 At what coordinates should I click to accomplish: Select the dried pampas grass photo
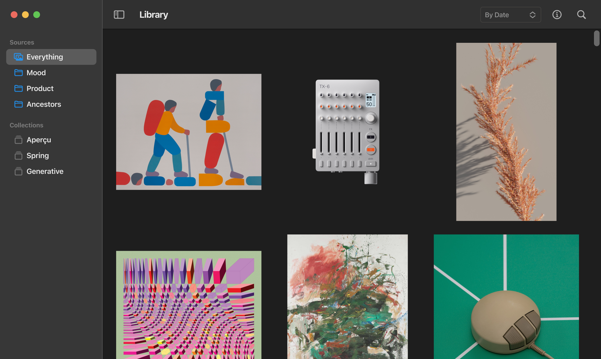click(506, 132)
